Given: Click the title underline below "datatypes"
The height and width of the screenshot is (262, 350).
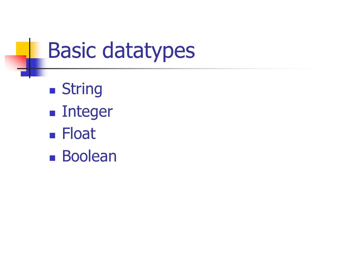Looking at the screenshot, I should click(149, 69).
